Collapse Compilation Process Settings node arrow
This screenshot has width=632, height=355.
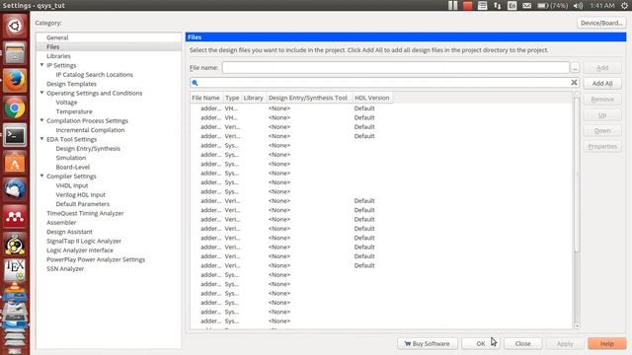[41, 120]
